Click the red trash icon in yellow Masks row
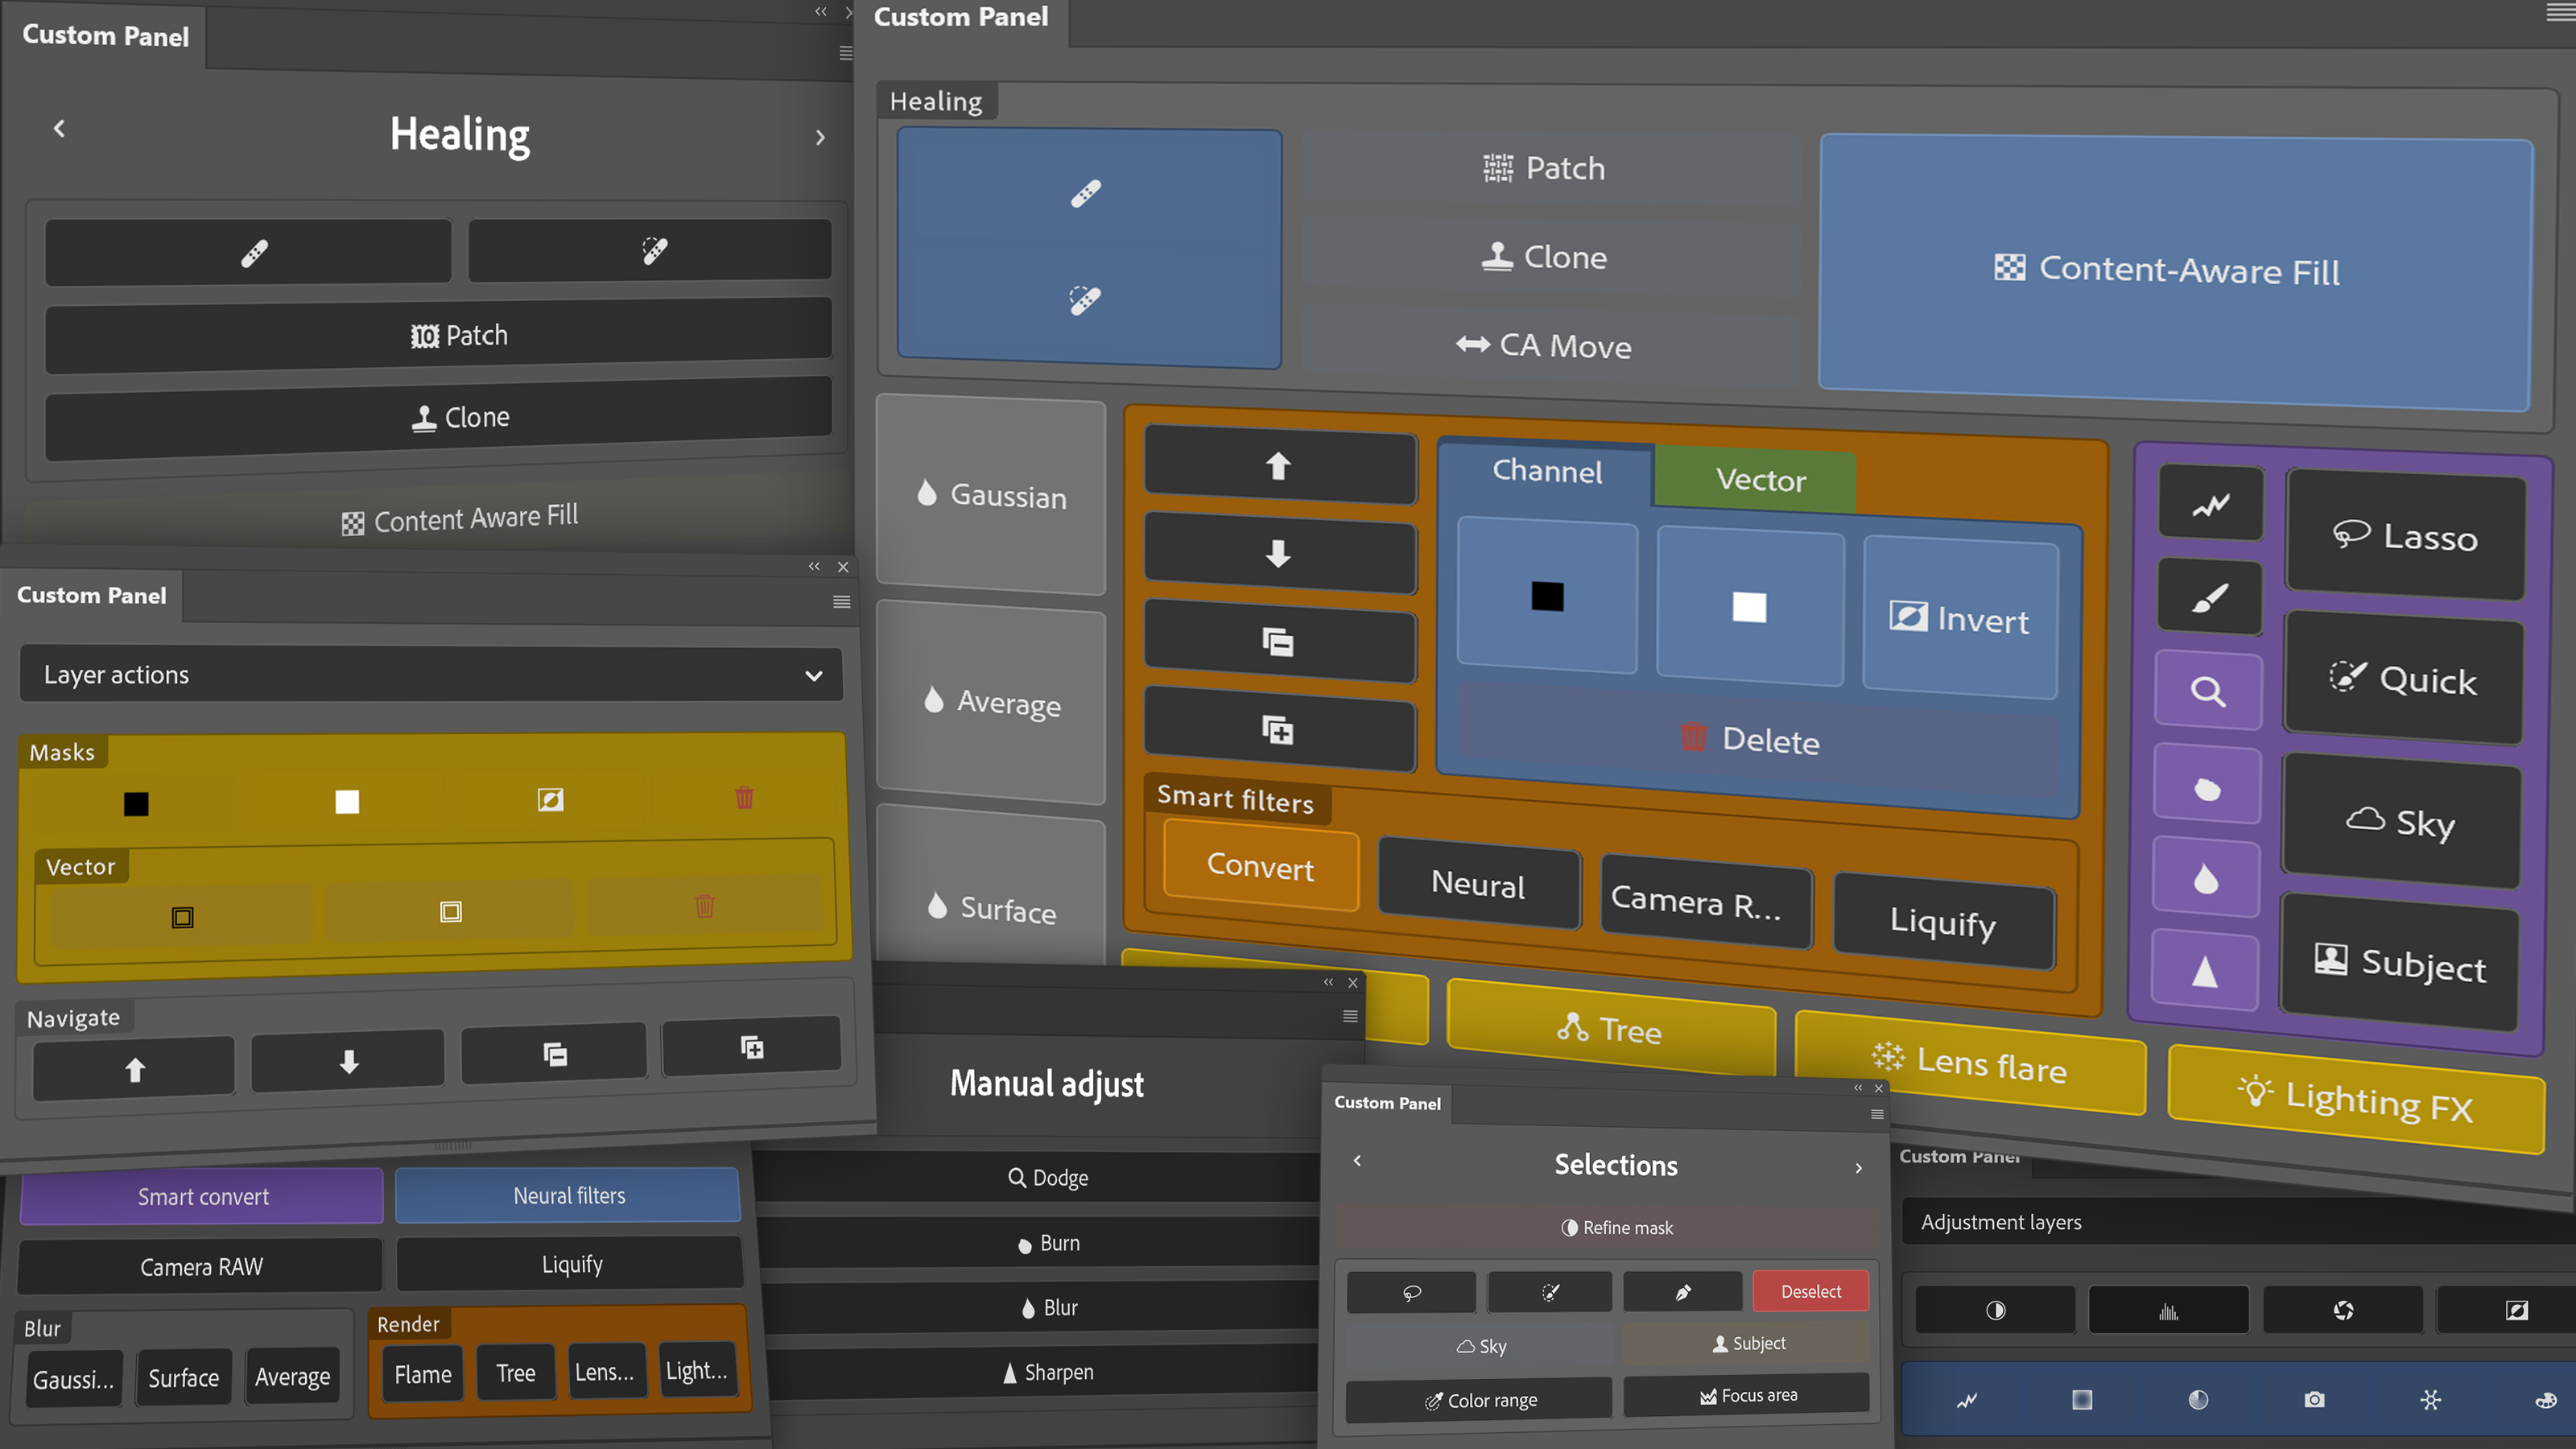This screenshot has width=2576, height=1449. pos(744,798)
